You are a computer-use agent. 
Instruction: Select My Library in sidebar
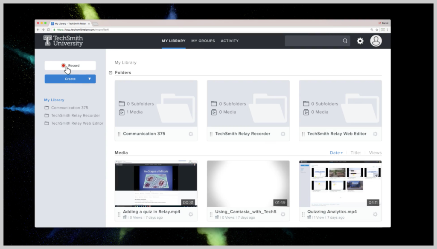(54, 100)
